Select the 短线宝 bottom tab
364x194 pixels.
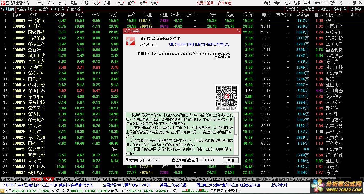pyautogui.click(x=35, y=179)
